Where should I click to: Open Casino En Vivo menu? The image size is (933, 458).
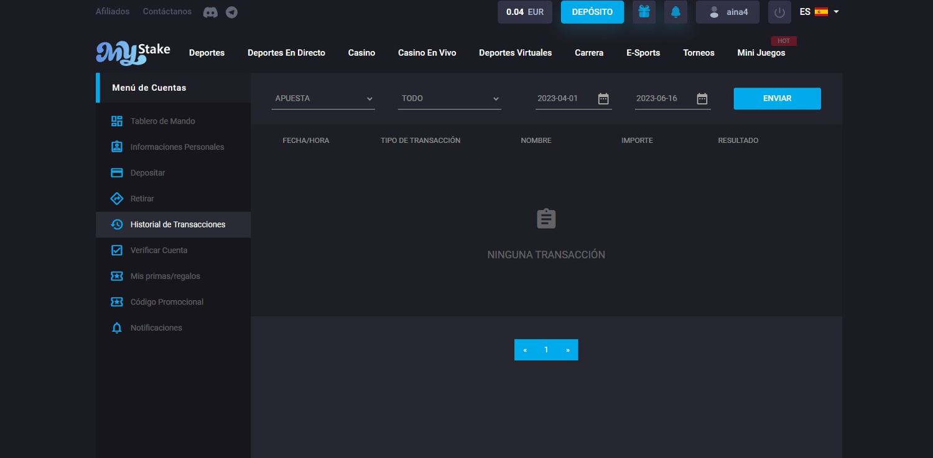click(x=427, y=53)
